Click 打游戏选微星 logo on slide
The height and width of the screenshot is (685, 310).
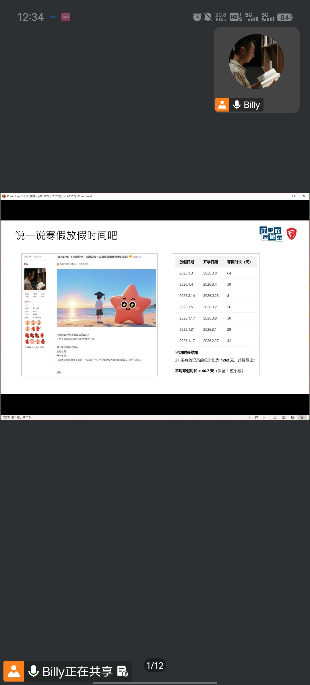click(x=271, y=234)
